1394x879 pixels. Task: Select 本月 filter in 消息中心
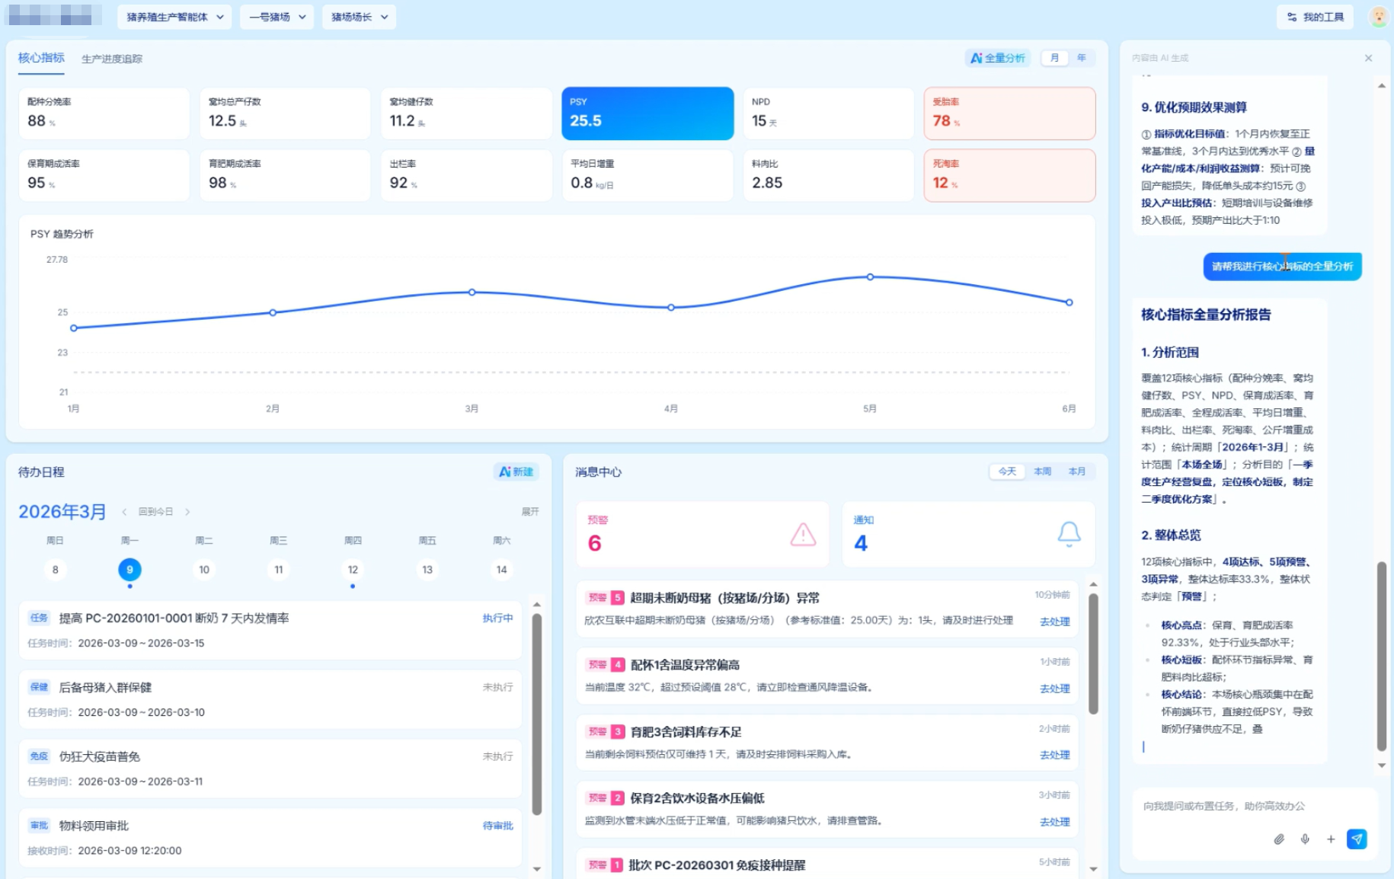[x=1076, y=471]
